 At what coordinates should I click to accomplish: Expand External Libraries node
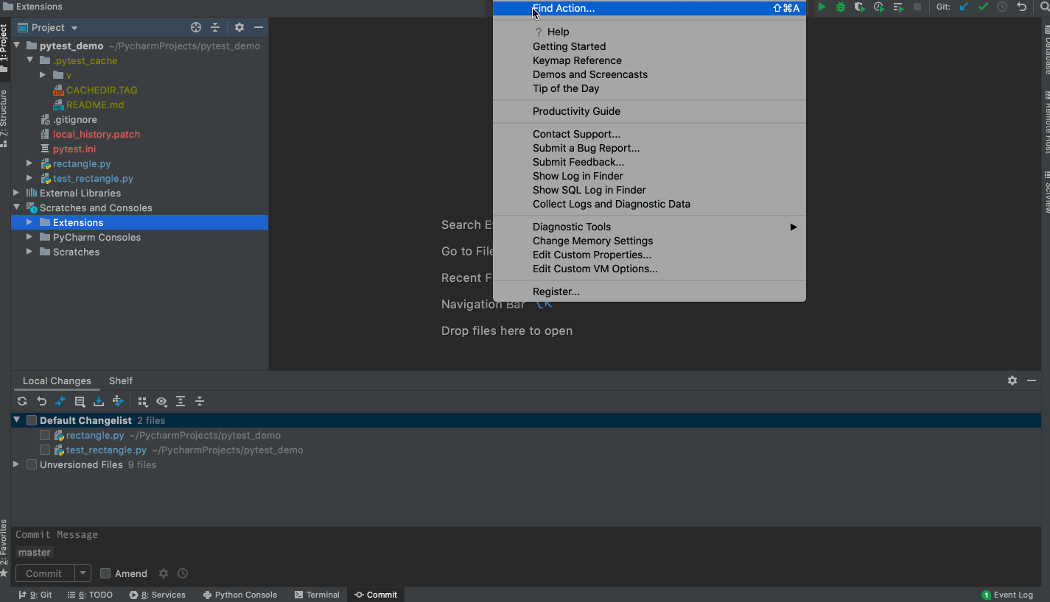point(16,193)
